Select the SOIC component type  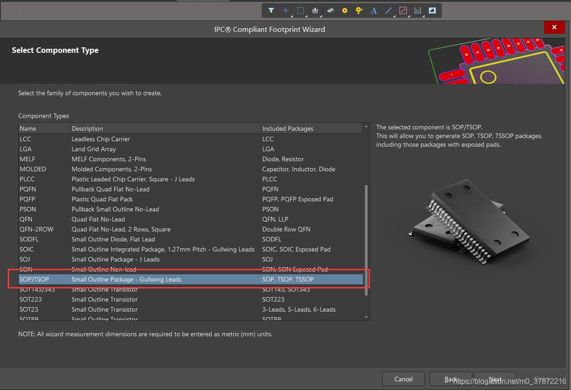[x=191, y=249]
